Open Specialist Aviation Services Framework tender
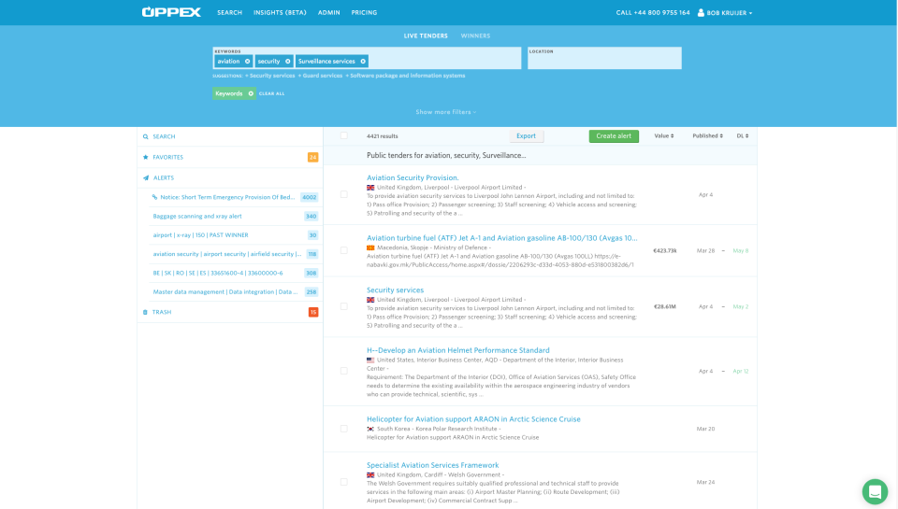The height and width of the screenshot is (509, 898). 432,465
